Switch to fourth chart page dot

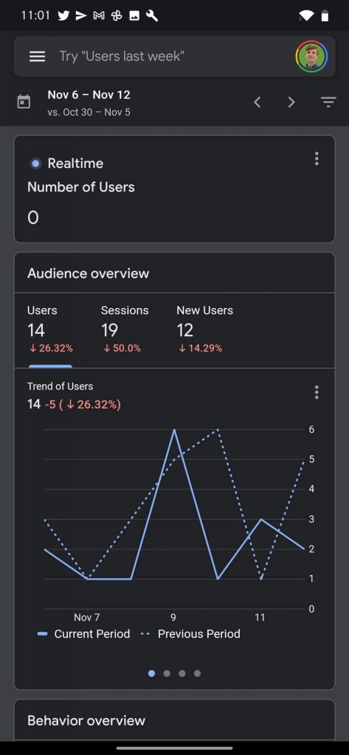[x=197, y=673]
